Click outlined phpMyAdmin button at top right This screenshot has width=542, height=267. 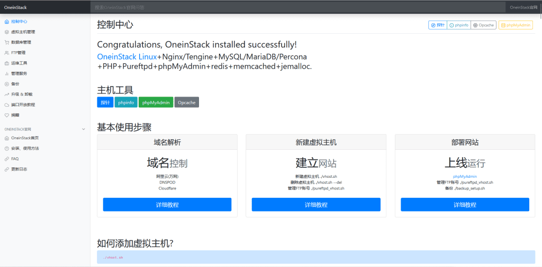516,25
